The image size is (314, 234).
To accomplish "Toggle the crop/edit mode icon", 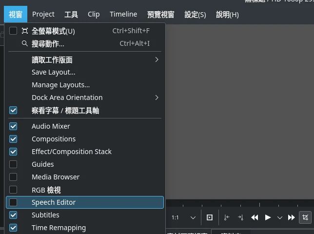I will tap(305, 217).
